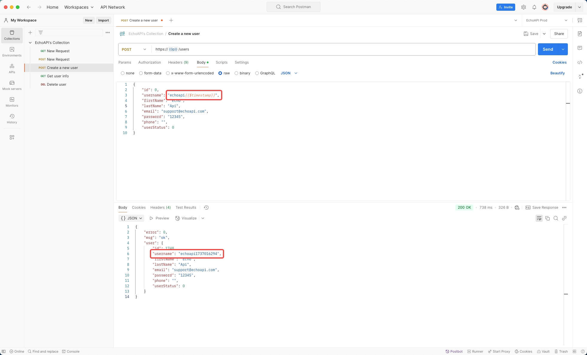Screen dimensions: 587x355
Task: Open the response JSON format dropdown
Action: [131, 218]
